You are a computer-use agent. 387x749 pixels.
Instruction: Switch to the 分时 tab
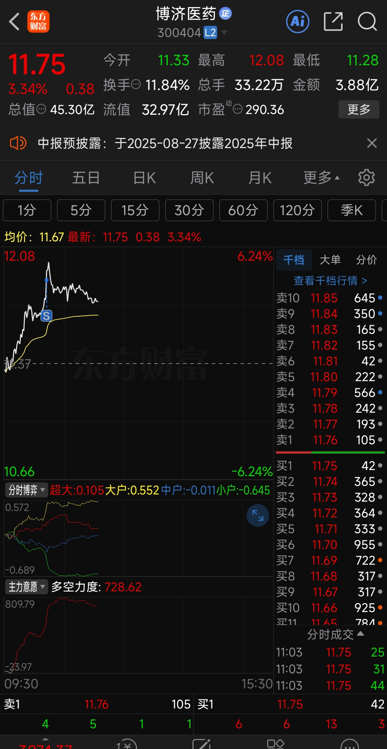point(29,178)
